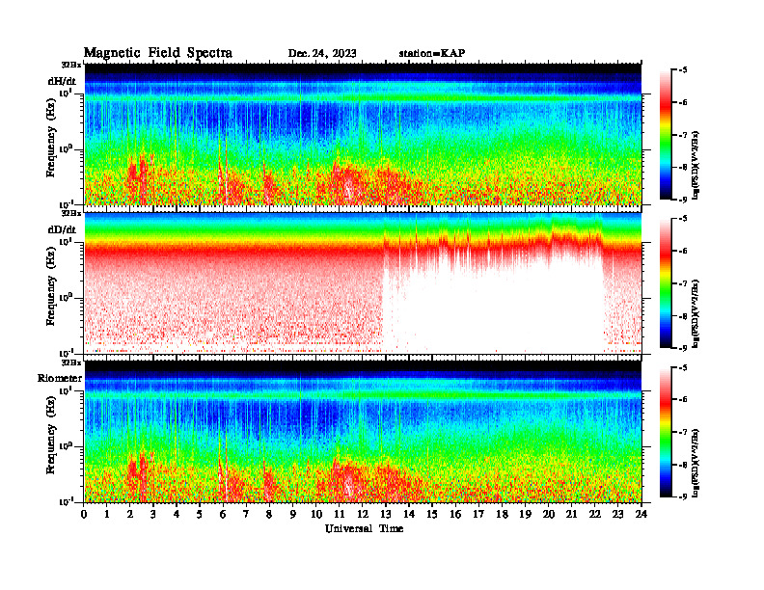Click the "Universal Time" axis label
The width and height of the screenshot is (764, 590).
point(364,528)
